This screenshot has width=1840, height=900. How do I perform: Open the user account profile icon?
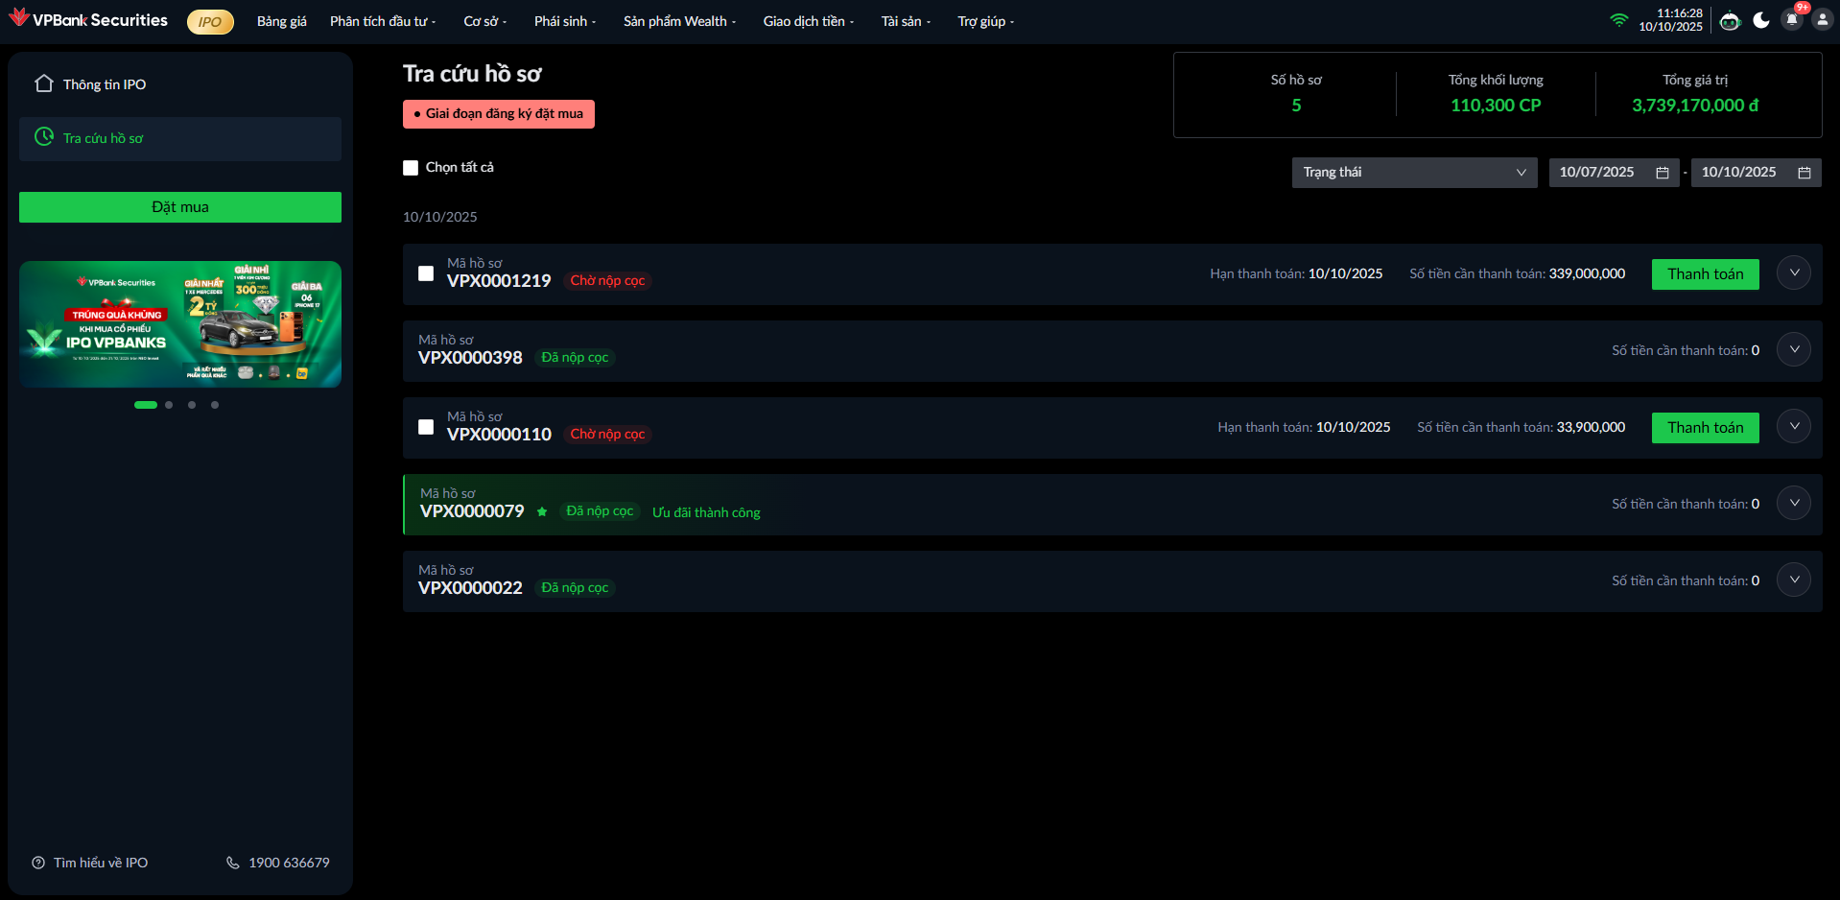tap(1823, 20)
